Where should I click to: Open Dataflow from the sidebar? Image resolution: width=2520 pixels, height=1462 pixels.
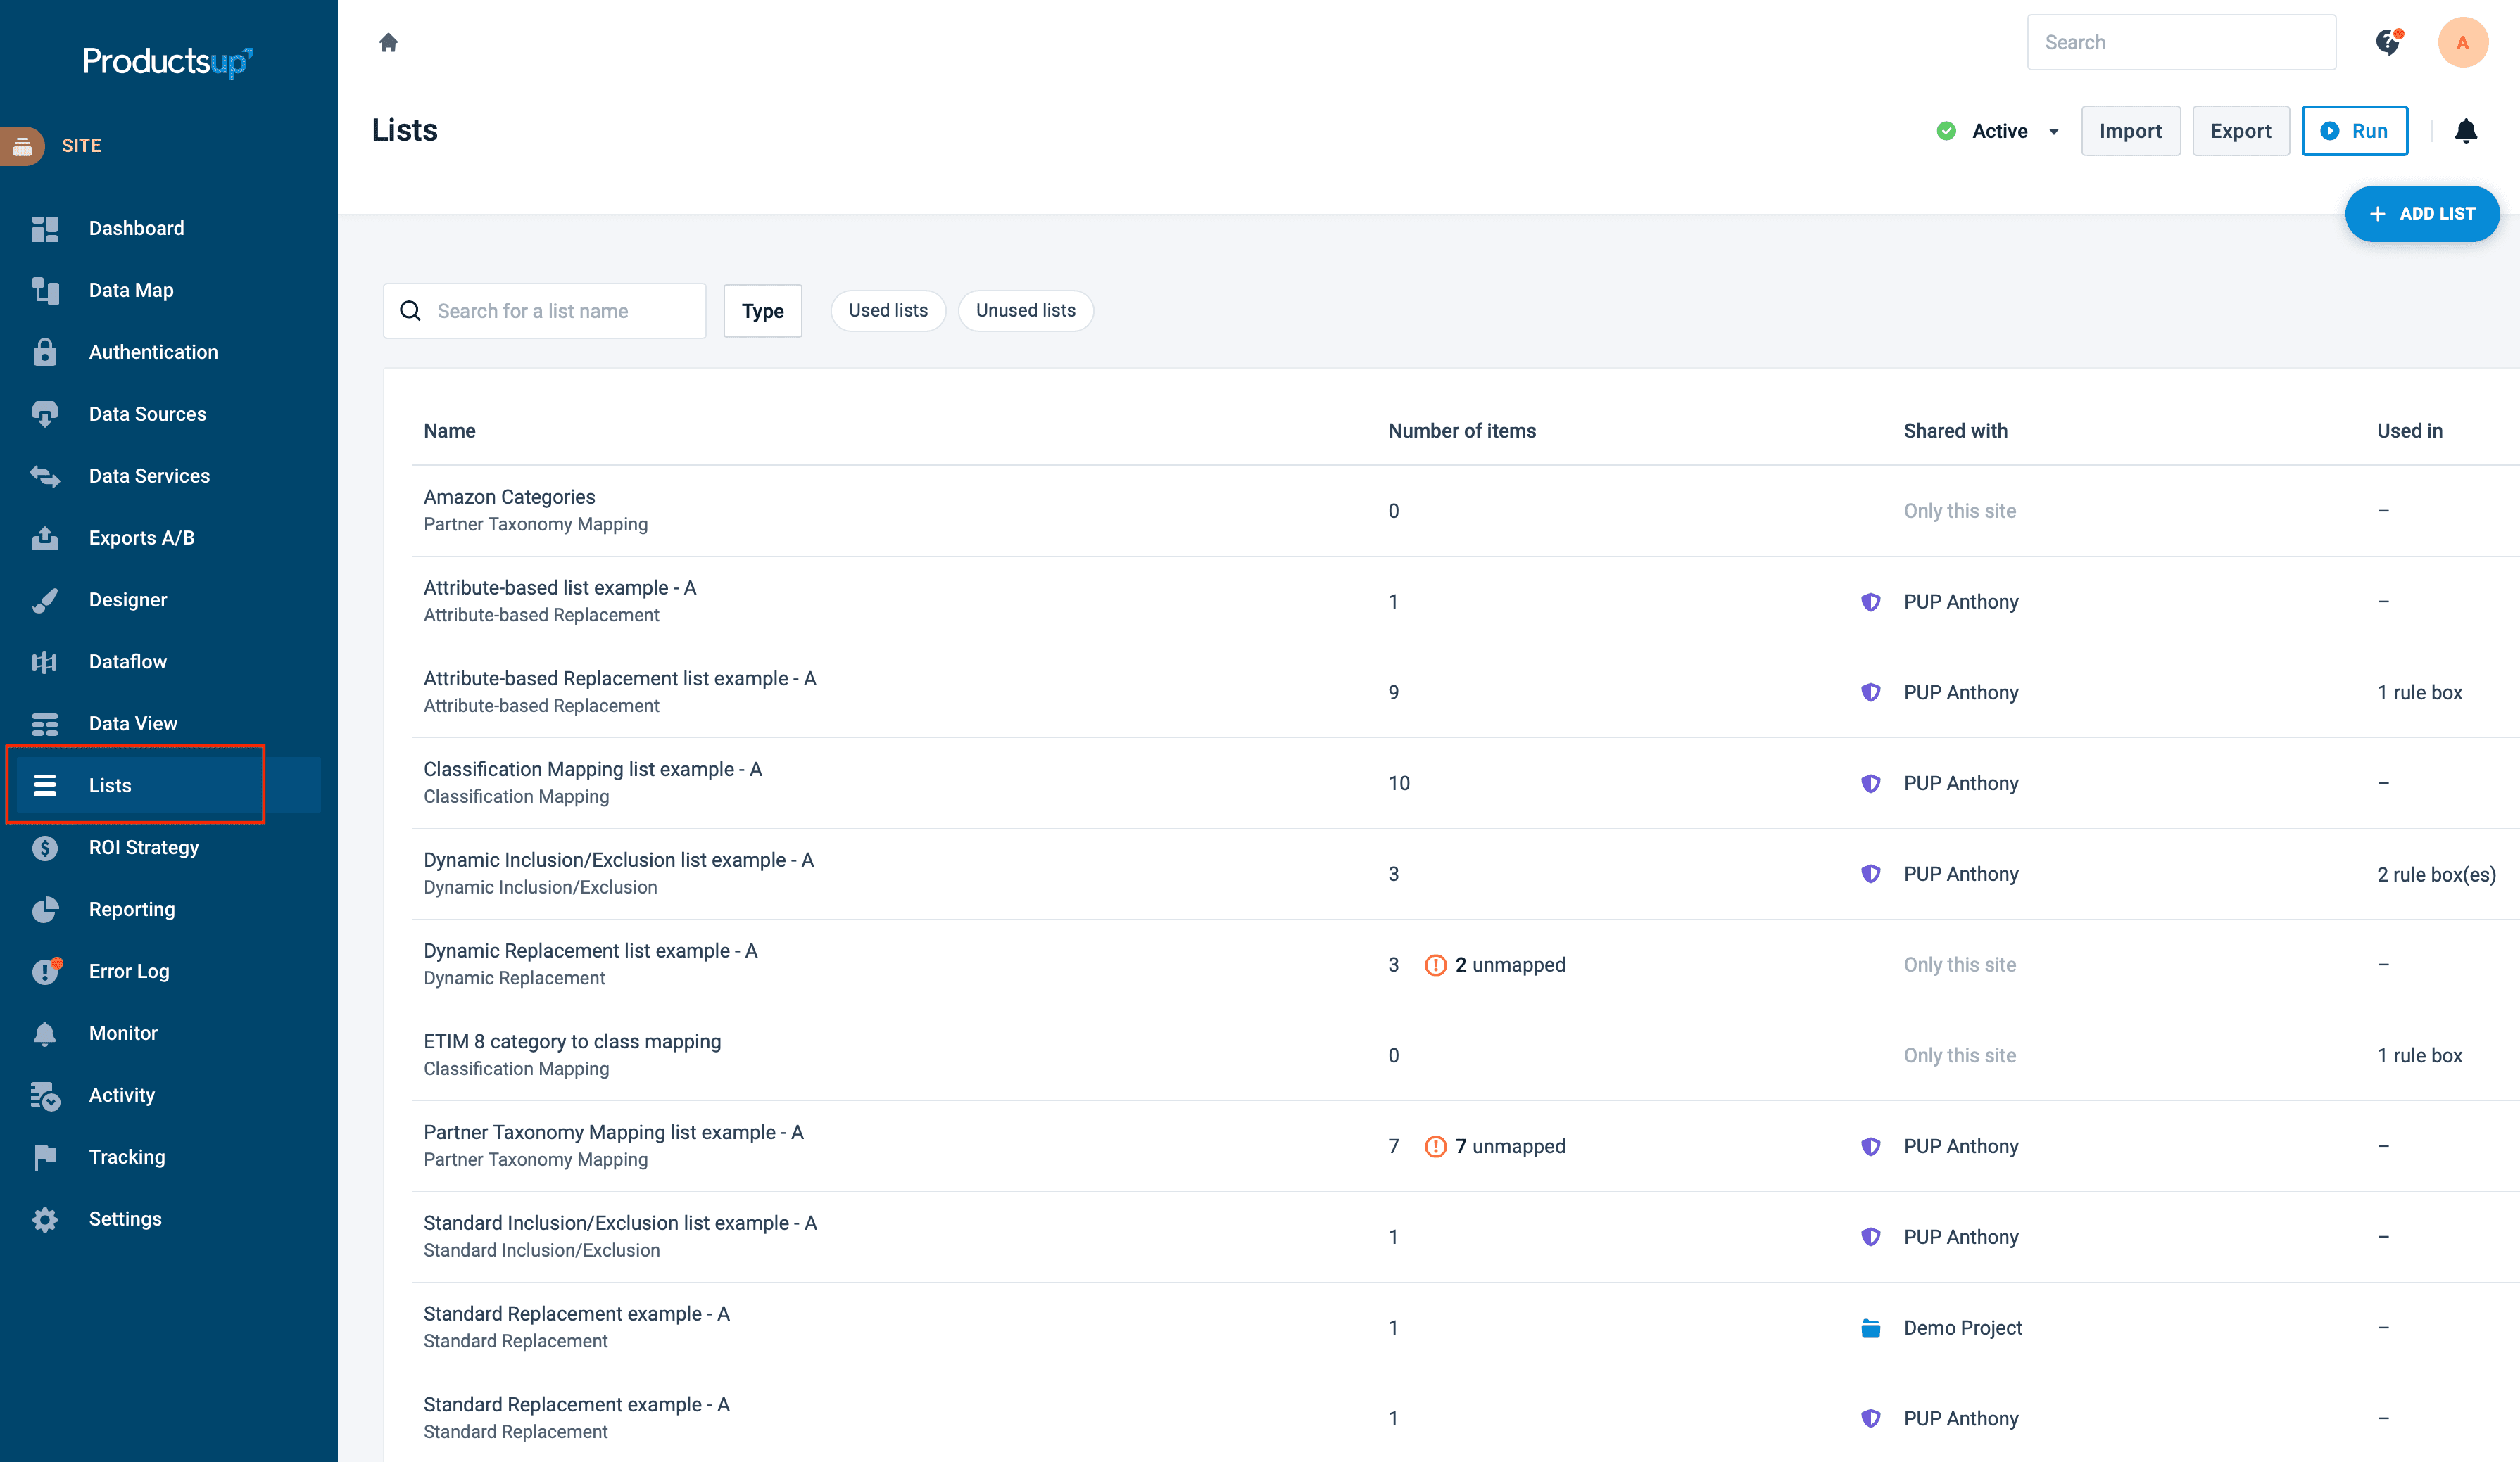tap(127, 661)
